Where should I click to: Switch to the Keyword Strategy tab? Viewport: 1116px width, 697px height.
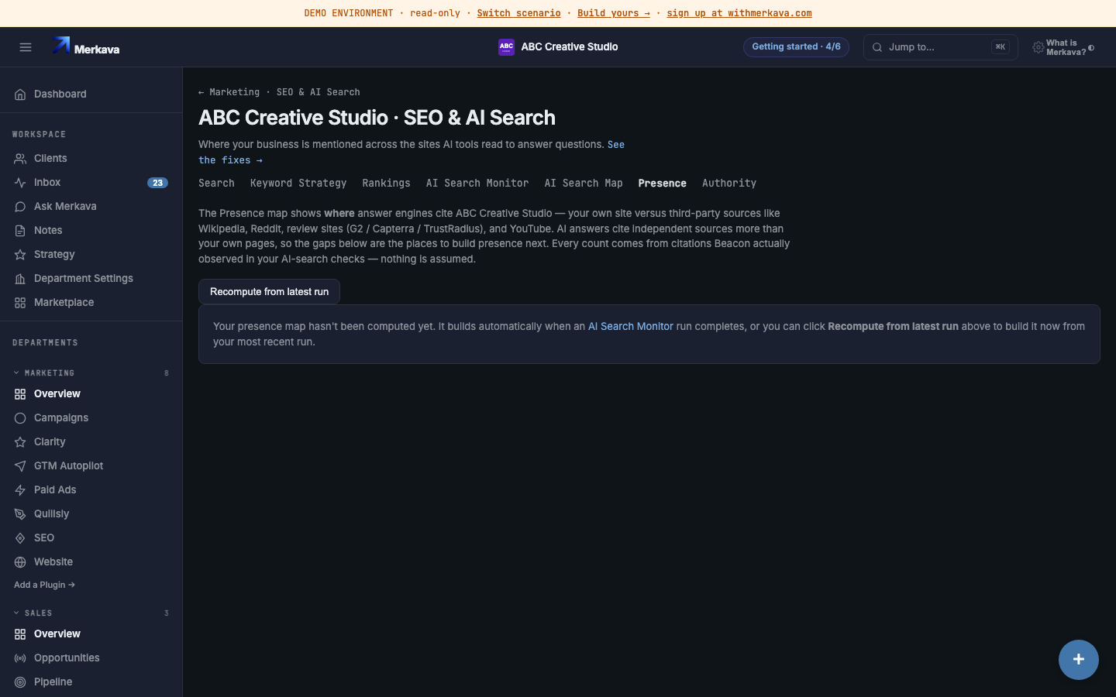(298, 184)
